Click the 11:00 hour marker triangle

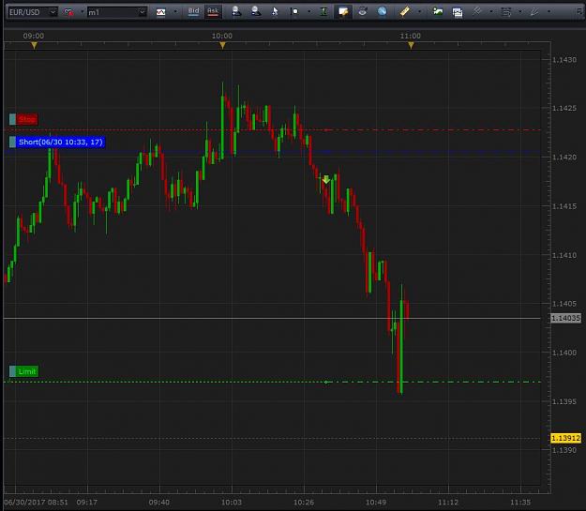(x=411, y=45)
